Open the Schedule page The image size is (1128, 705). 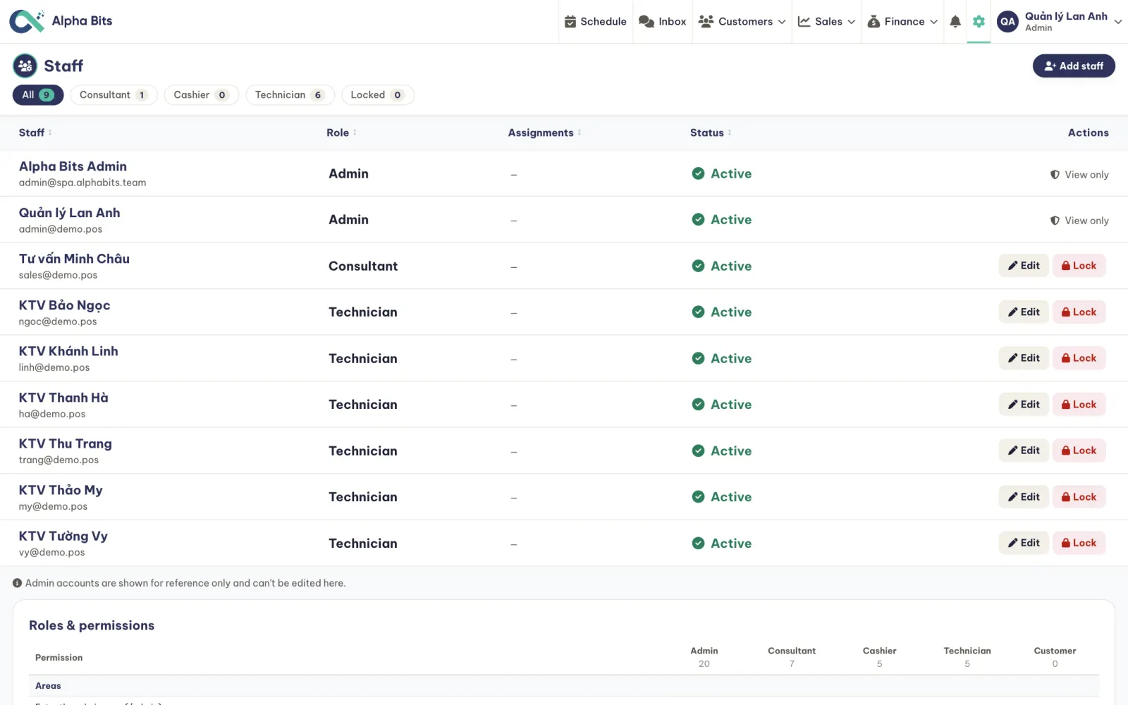tap(596, 22)
